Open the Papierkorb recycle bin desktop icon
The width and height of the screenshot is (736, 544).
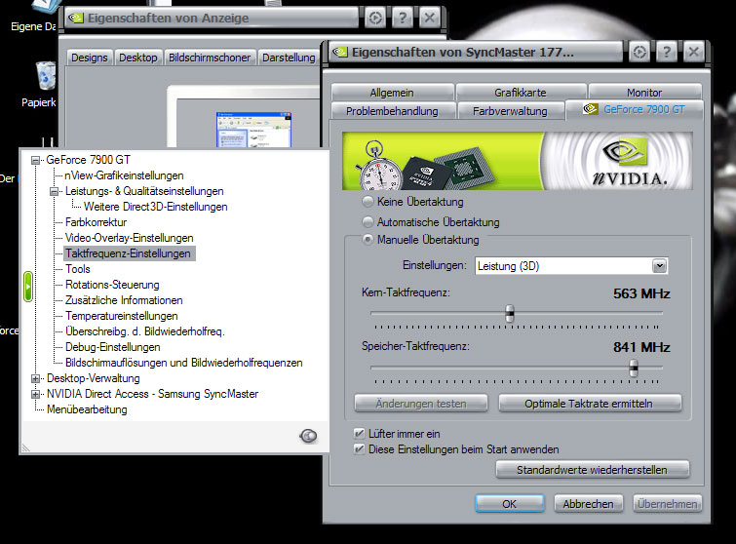point(46,75)
